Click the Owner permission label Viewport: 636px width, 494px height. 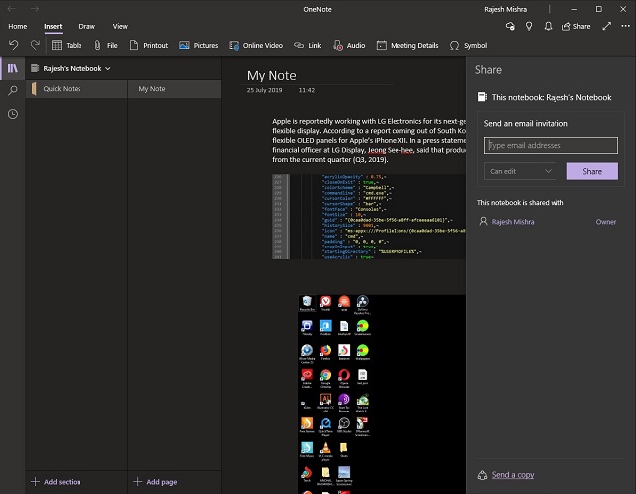coord(606,222)
